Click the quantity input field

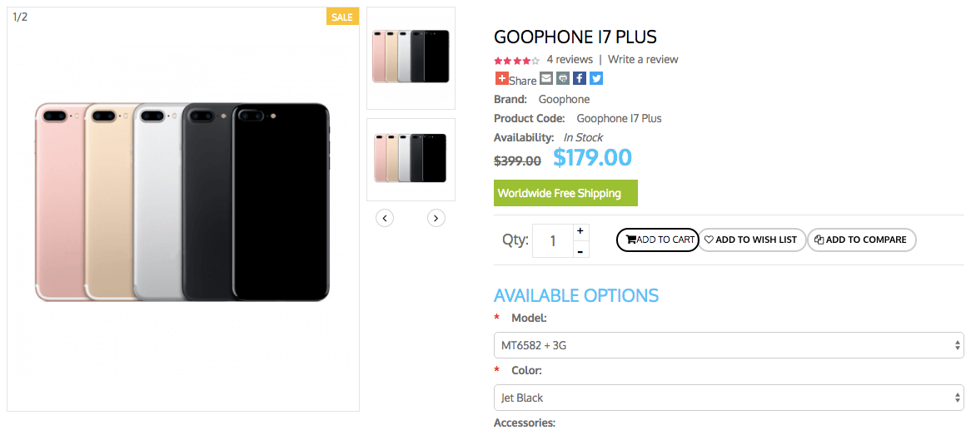click(552, 241)
